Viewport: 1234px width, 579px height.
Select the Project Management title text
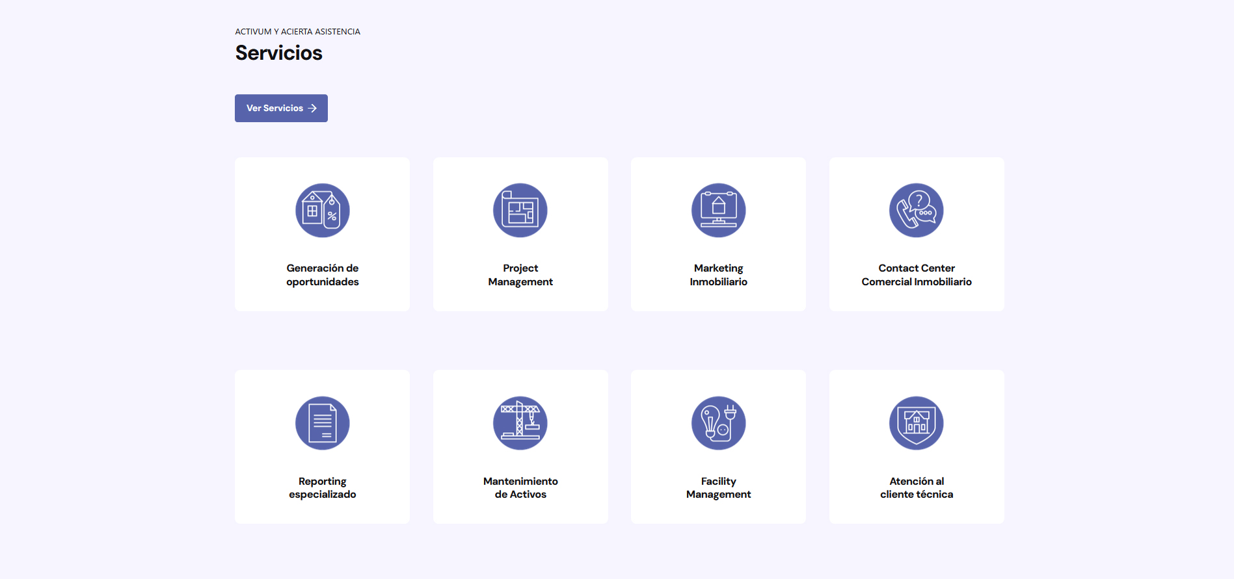520,275
